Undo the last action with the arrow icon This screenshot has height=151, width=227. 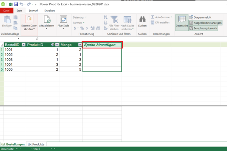(22, 4)
